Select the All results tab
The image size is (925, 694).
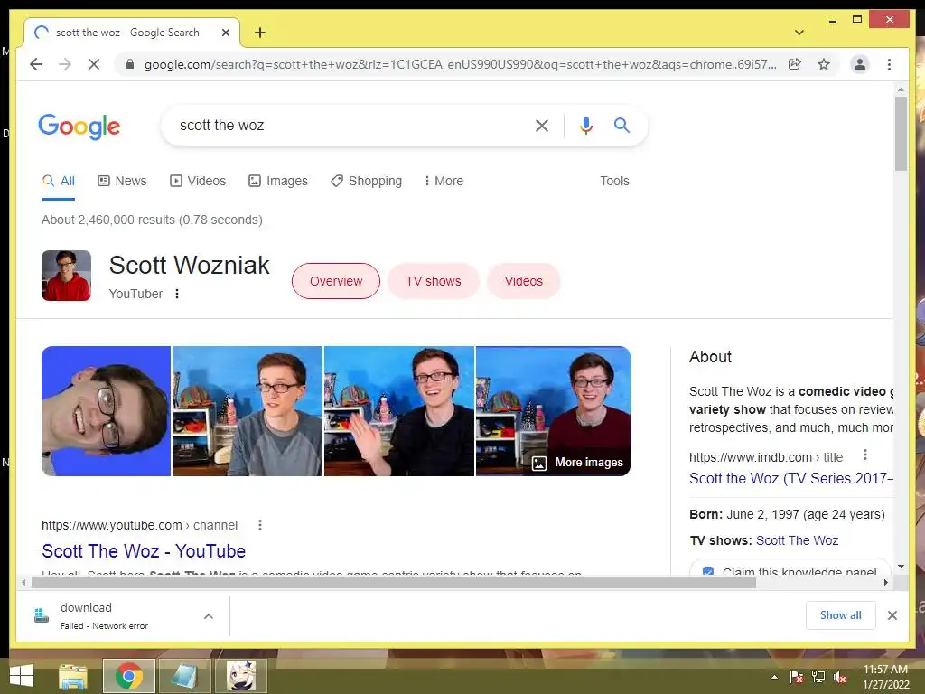[x=59, y=181]
